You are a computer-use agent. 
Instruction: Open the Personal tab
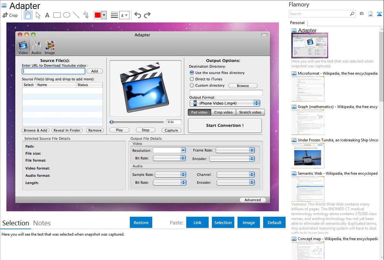(x=297, y=23)
